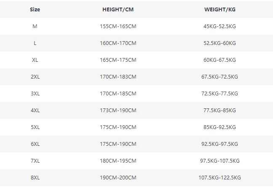This screenshot has width=273, height=187.
Task: Click the 85KG-92.5KG weight value
Action: click(x=219, y=127)
